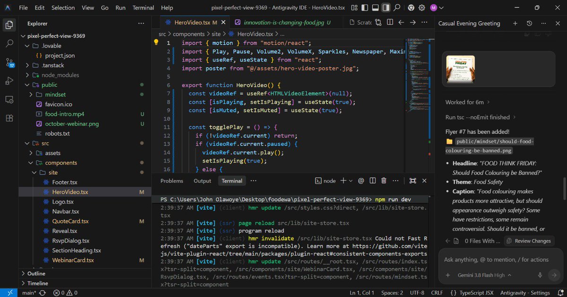Open the Terminal menu in menu bar

[x=143, y=8]
